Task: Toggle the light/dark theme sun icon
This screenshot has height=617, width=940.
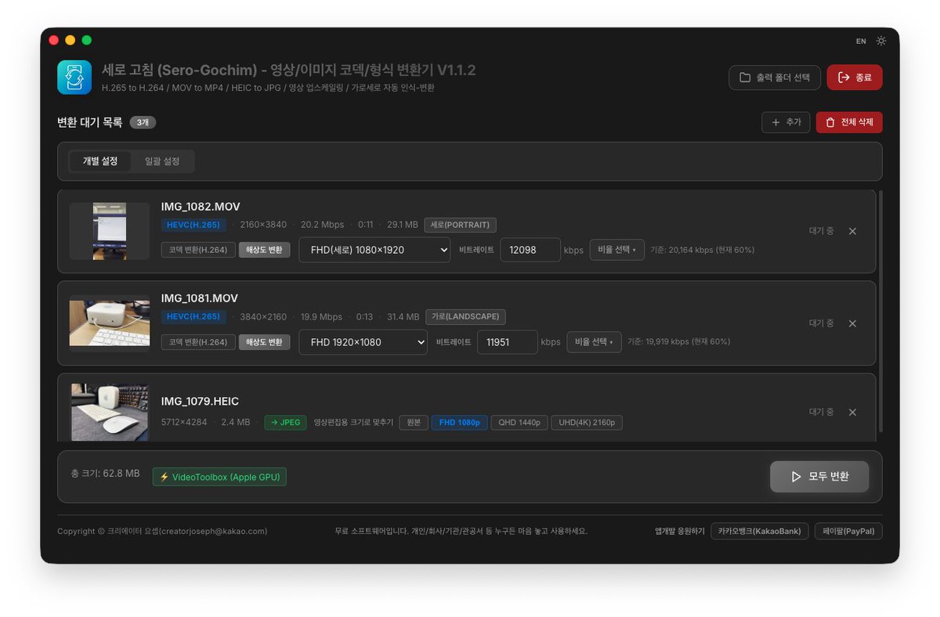Action: click(881, 41)
